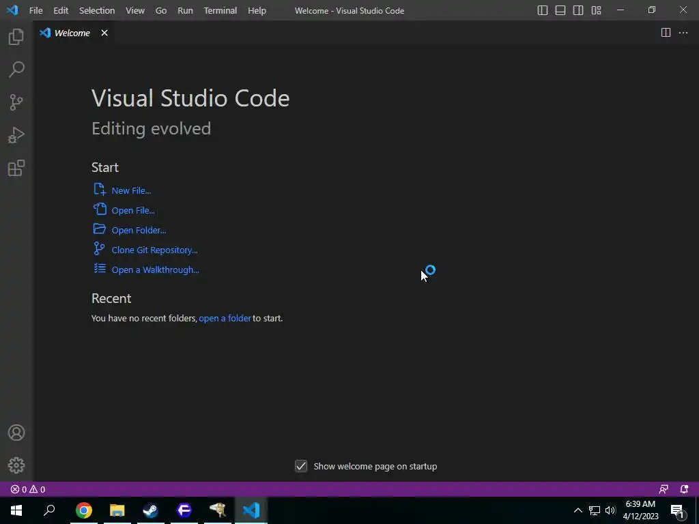Click the Open a Walkthrough list icon
Viewport: 699px width, 524px height.
point(100,268)
